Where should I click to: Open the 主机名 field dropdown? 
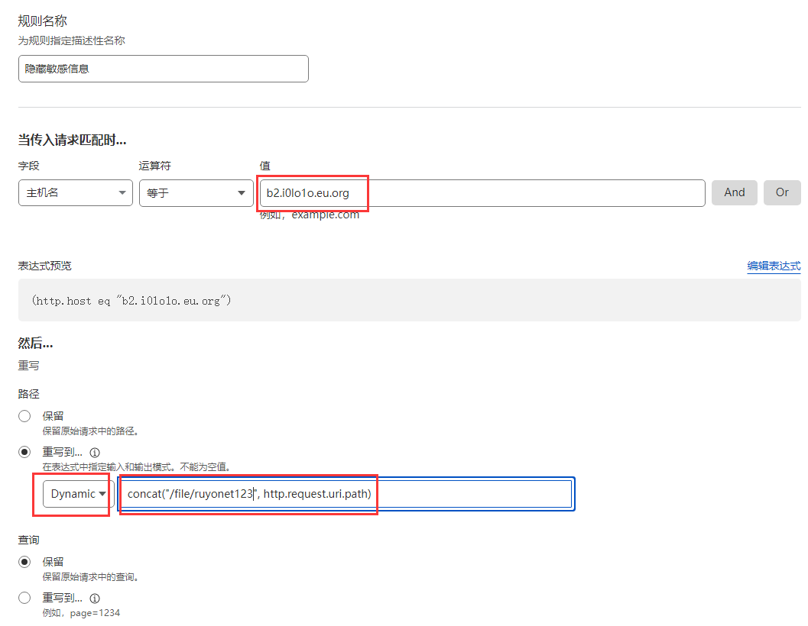tap(75, 193)
